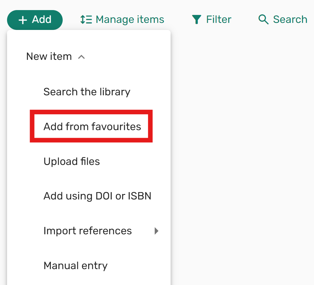Click the Search magnifying glass icon
Viewport: 314px width, 285px height.
(263, 20)
